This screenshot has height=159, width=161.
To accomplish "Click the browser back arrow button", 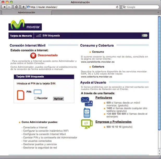I will click(x=4, y=7).
